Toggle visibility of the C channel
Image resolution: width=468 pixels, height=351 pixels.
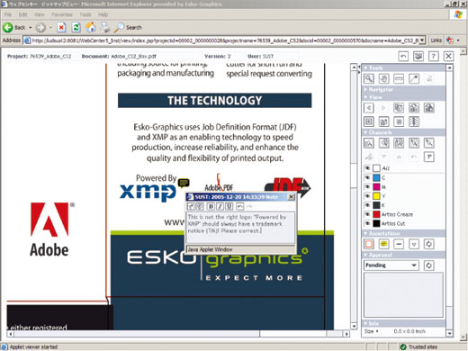[366, 177]
